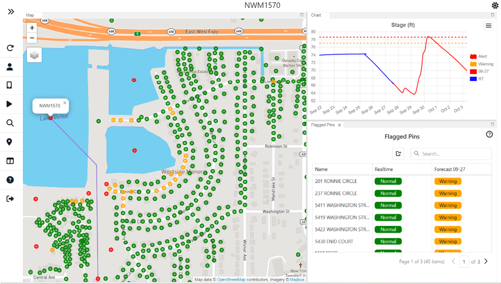
Task: Select the location pin icon
Action: point(9,142)
